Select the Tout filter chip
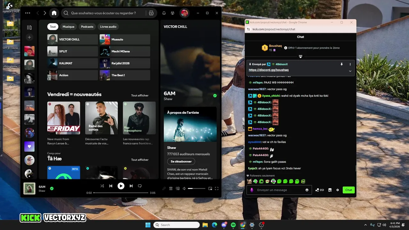 click(53, 27)
